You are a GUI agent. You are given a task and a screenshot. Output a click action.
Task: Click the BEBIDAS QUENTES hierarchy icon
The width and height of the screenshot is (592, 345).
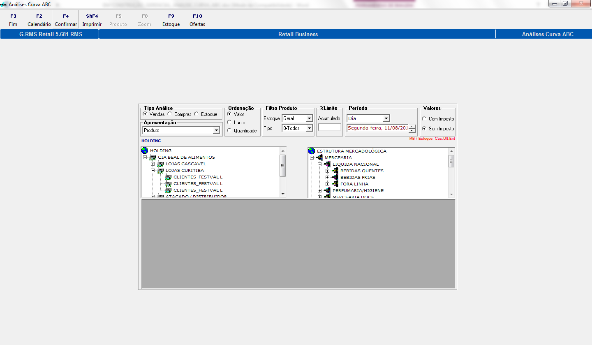coord(335,171)
